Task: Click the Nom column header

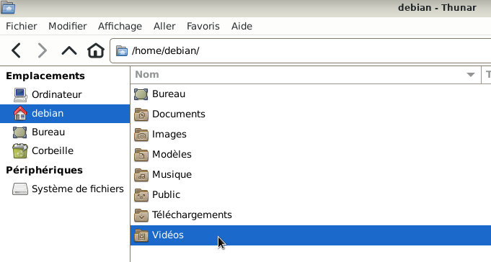Action: [306, 75]
